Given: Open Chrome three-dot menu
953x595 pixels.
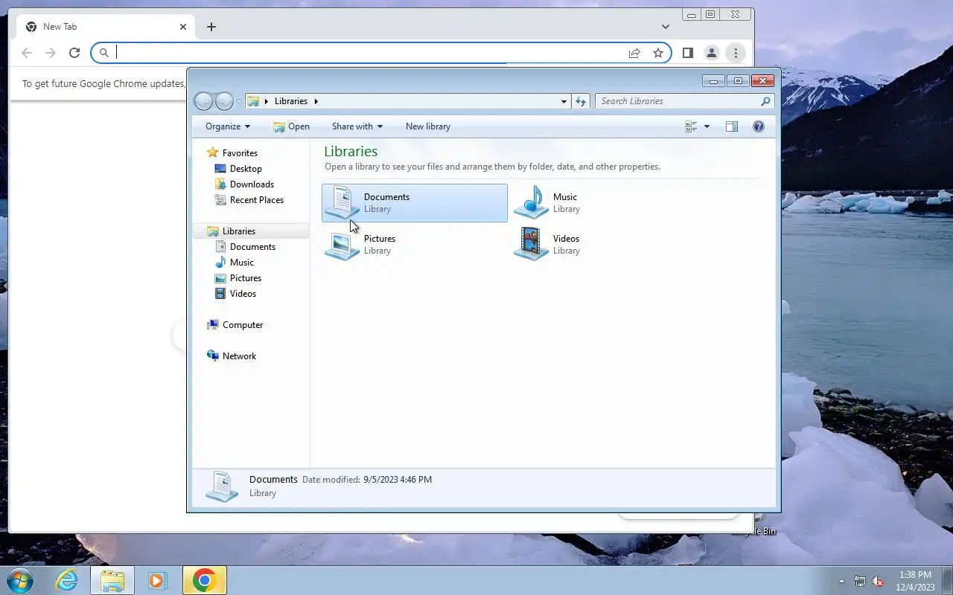Looking at the screenshot, I should point(736,53).
